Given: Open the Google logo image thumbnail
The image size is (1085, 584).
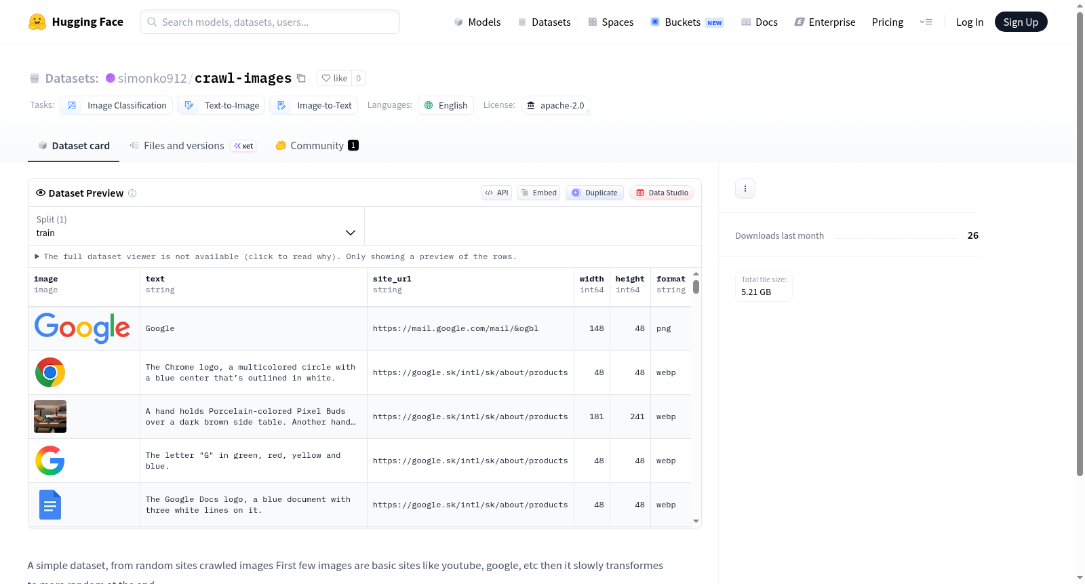Looking at the screenshot, I should 82,328.
